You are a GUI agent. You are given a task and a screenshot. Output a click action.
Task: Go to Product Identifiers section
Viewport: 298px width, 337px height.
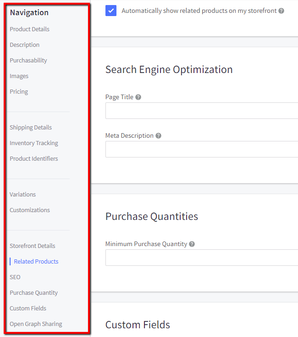click(34, 159)
